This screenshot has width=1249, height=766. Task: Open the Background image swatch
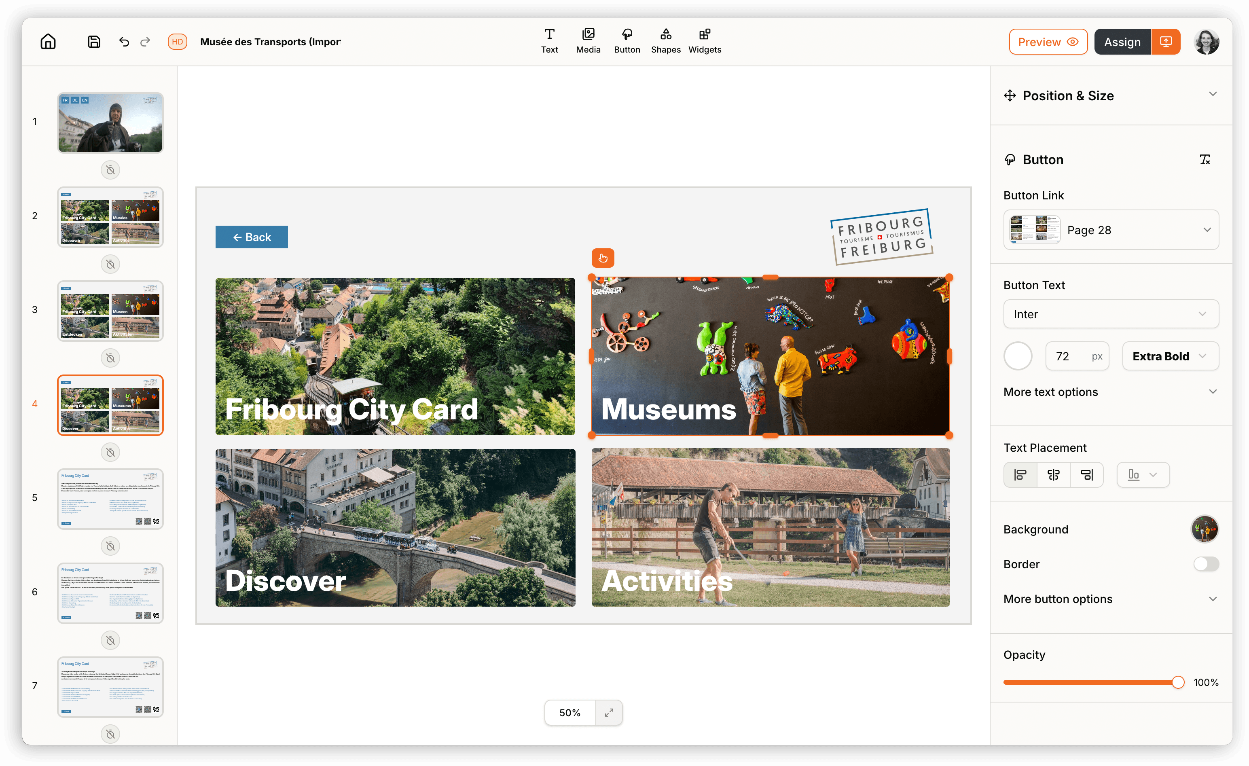click(1205, 529)
